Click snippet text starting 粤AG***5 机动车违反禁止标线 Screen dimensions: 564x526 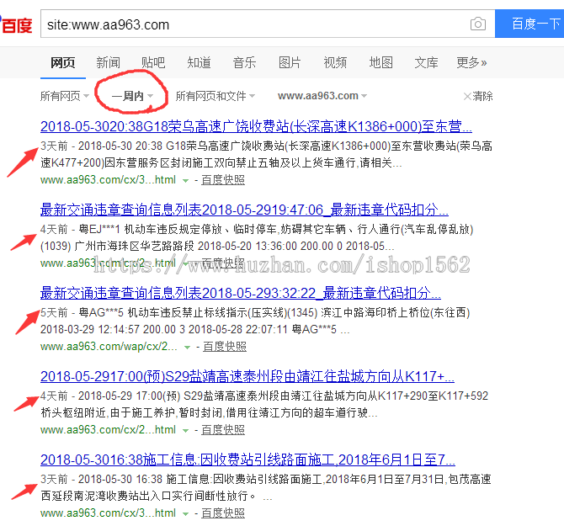pyautogui.click(x=255, y=321)
